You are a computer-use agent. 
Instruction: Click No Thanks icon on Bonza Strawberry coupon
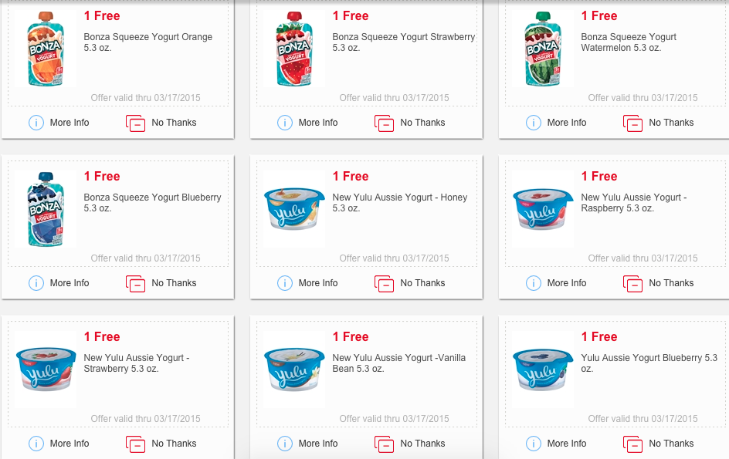tap(385, 123)
